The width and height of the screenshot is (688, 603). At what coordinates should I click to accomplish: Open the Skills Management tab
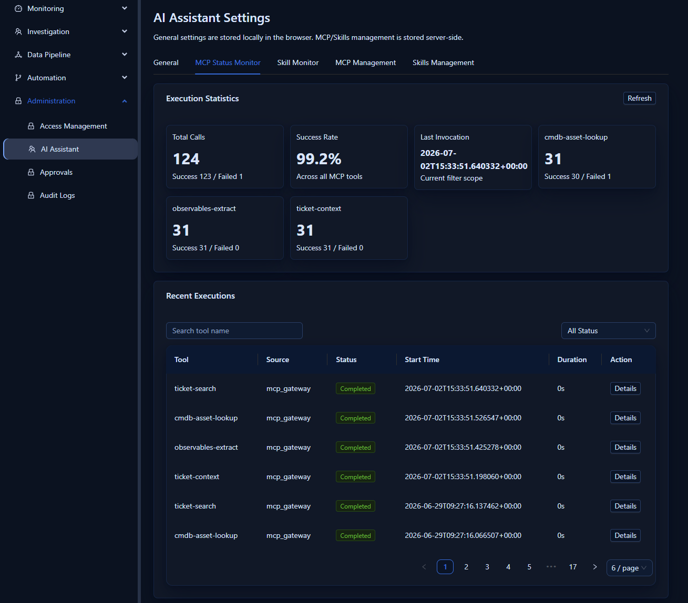click(443, 62)
